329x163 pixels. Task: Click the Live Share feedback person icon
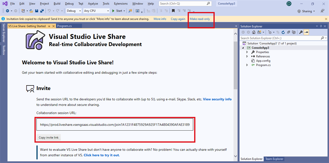(322, 11)
